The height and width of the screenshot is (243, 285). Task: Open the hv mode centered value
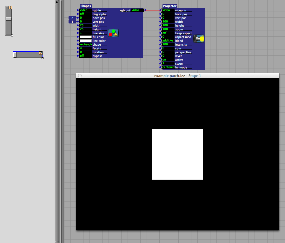[x=168, y=67]
